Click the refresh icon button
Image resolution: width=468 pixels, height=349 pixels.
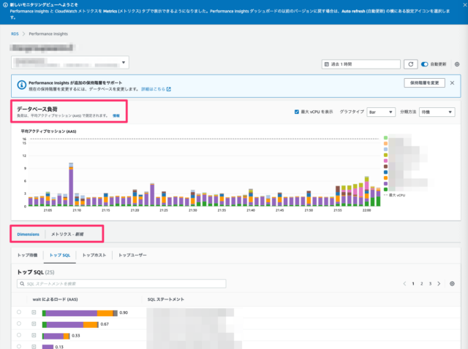pos(412,64)
